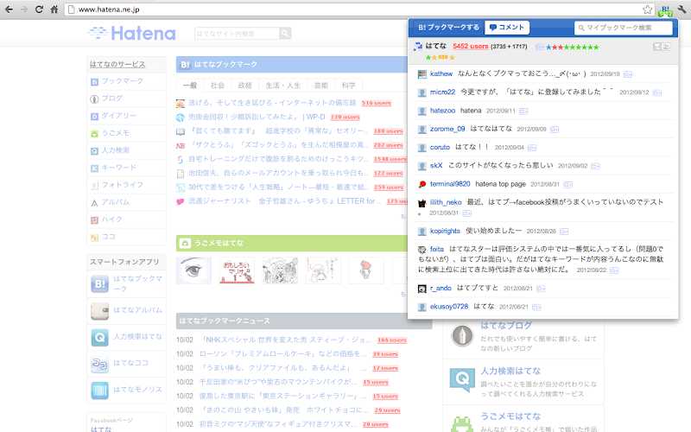Click the Hatena Bookmark extension icon in toolbar
The image size is (691, 432).
point(665,10)
